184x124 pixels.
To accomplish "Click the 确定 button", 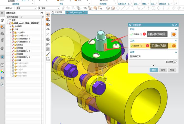I will [154, 70].
